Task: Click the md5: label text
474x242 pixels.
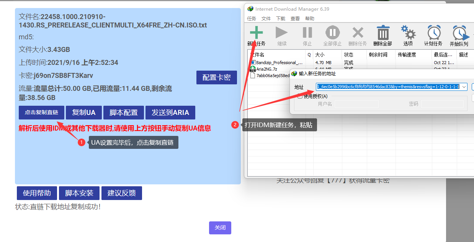Action: tap(26, 37)
